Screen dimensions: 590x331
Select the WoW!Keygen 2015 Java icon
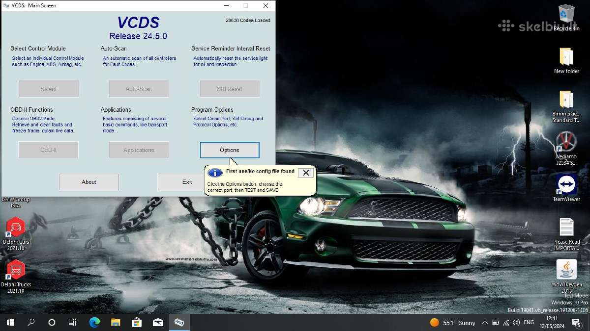click(566, 276)
